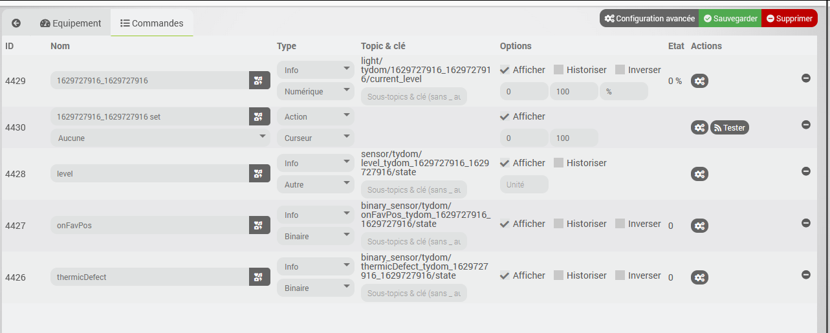Click the onFavPos name field
Screen dimensions: 830x333
(149, 225)
